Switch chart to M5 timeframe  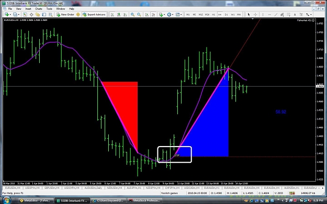tap(194, 15)
